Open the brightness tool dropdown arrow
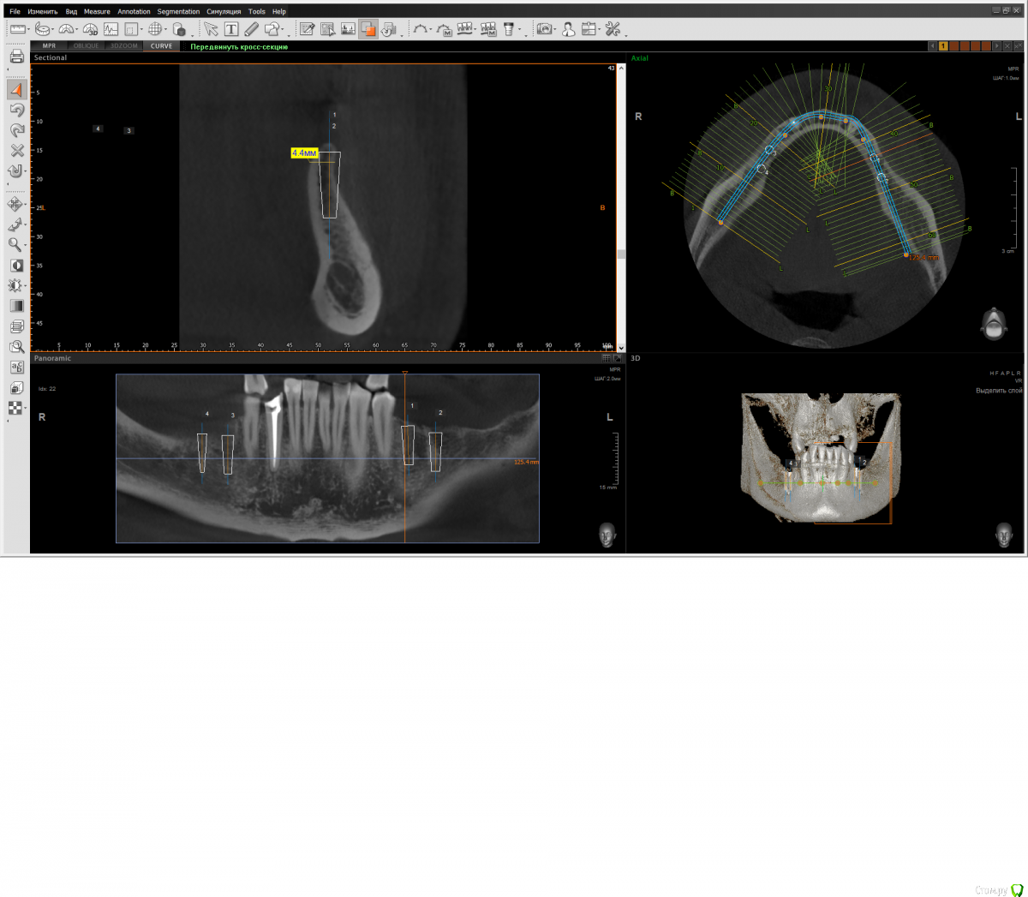The height and width of the screenshot is (897, 1028). (x=27, y=287)
